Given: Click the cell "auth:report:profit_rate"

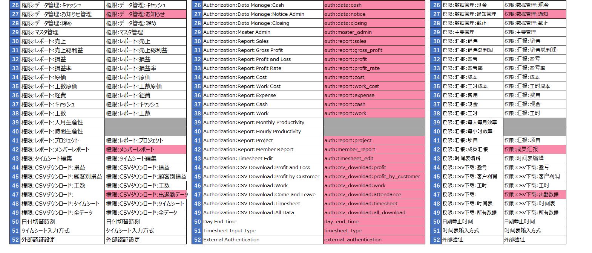Looking at the screenshot, I should pos(374,68).
